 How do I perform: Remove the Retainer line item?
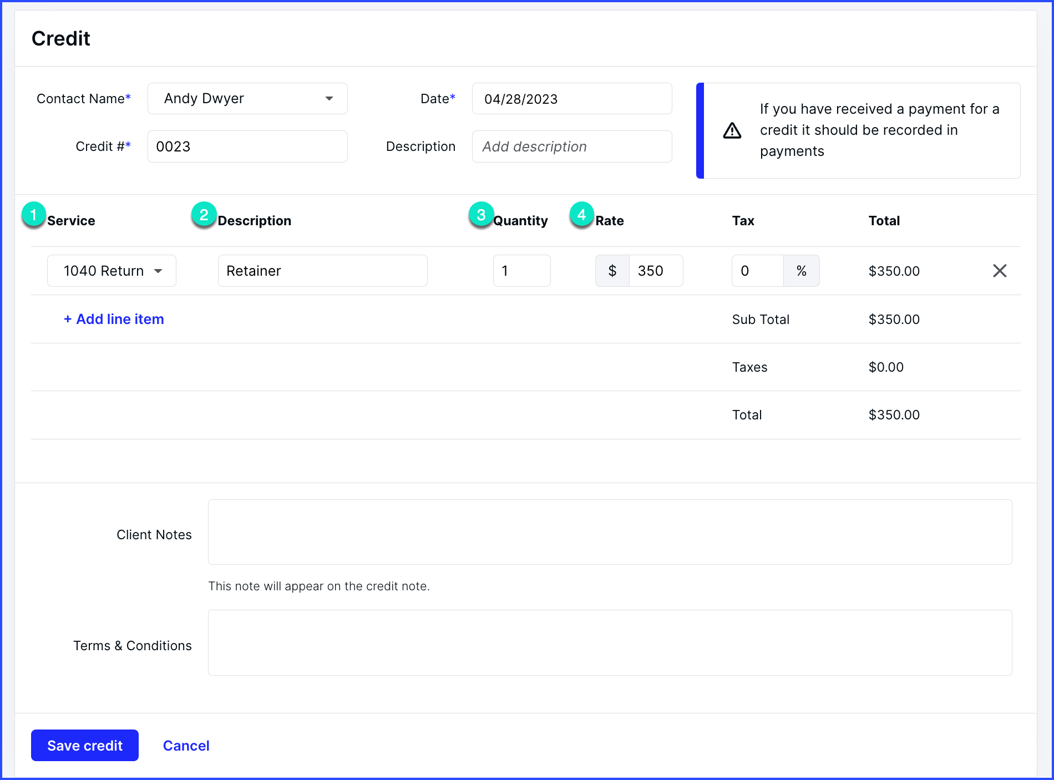1000,271
